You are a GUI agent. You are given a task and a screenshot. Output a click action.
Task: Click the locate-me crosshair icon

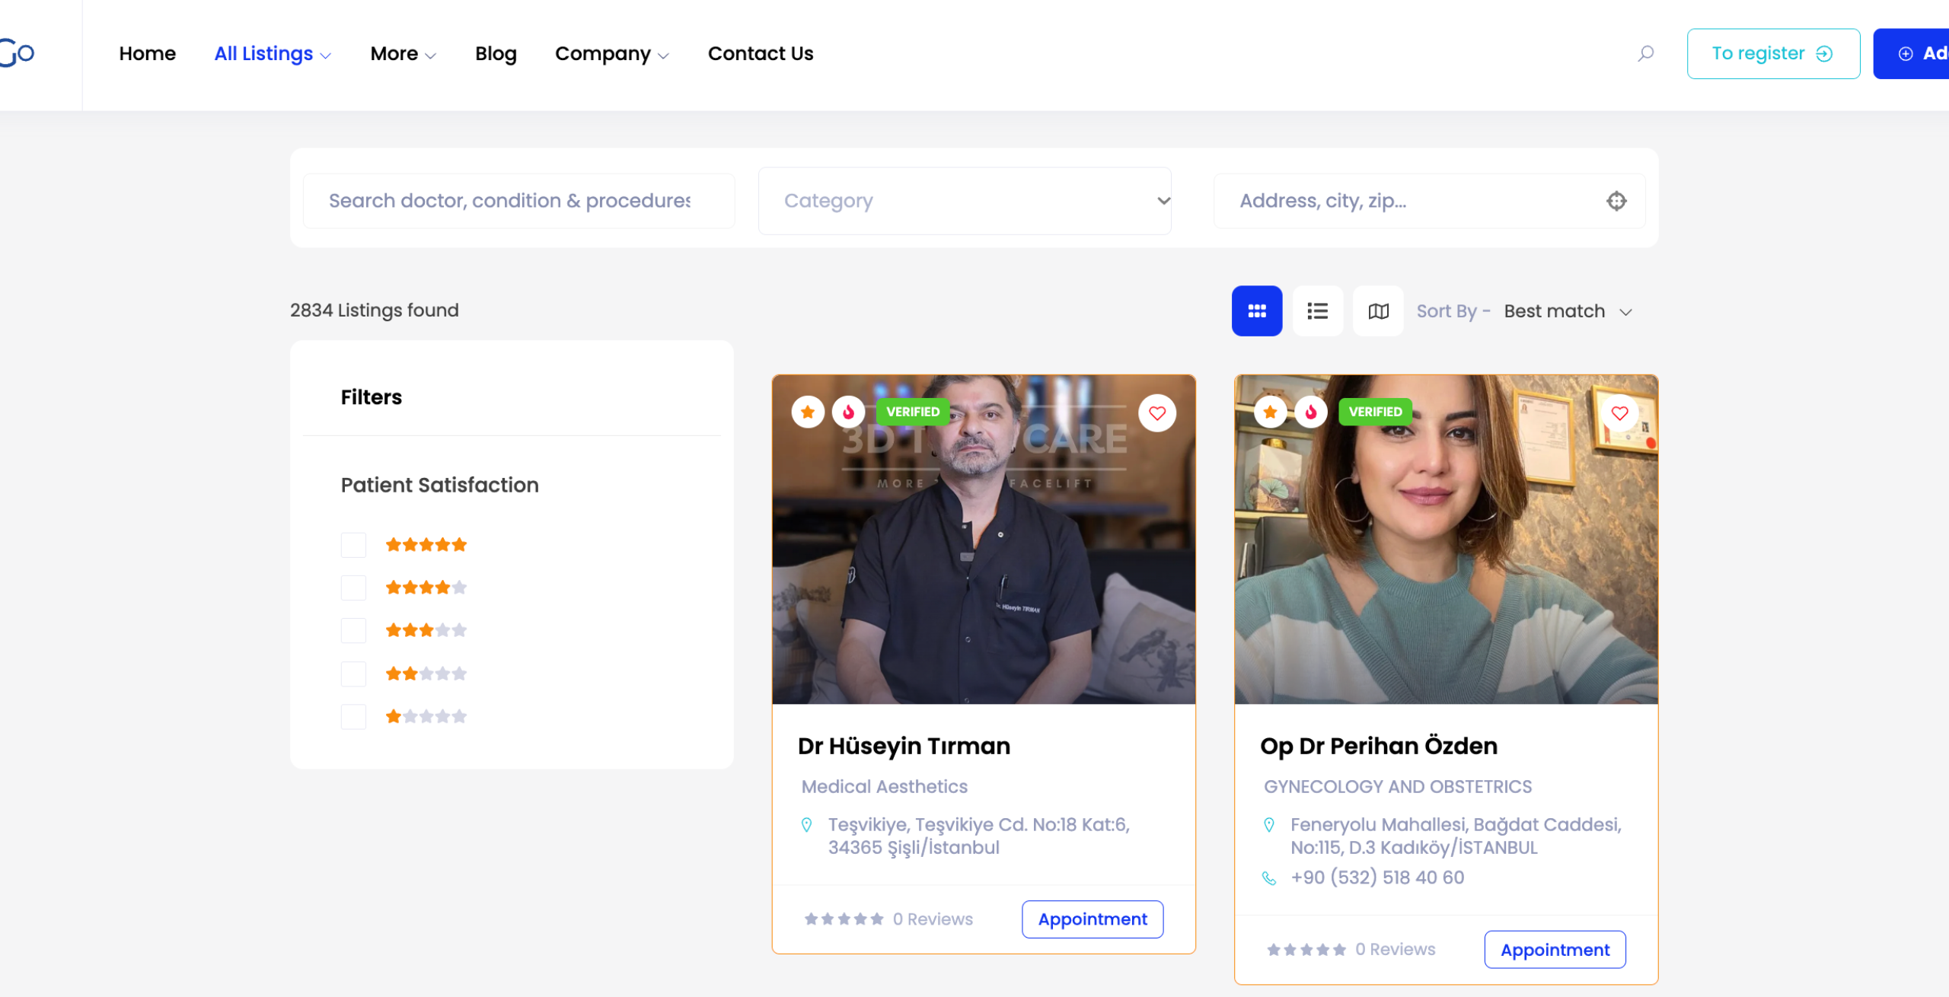click(x=1616, y=201)
